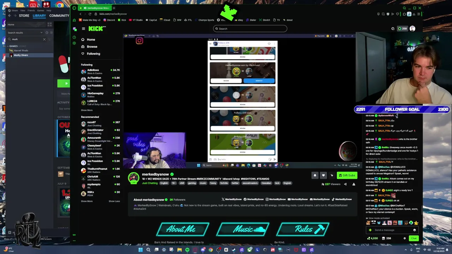Open HioGameplay channel in Following list
This screenshot has height=254, width=452.
(x=100, y=95)
